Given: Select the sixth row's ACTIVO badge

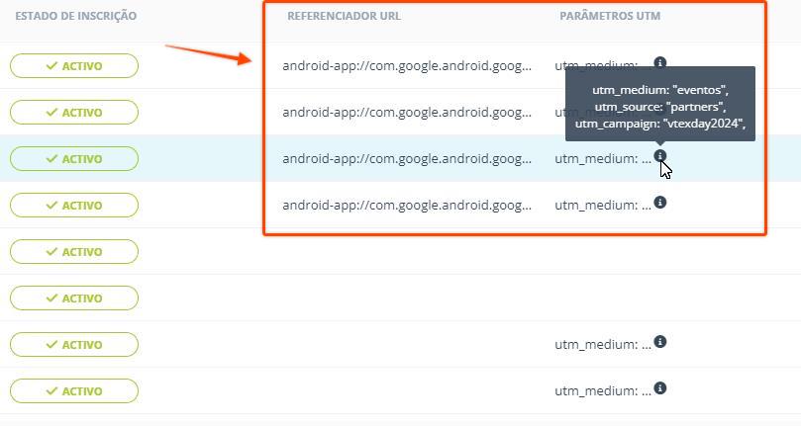Looking at the screenshot, I should pos(74,298).
